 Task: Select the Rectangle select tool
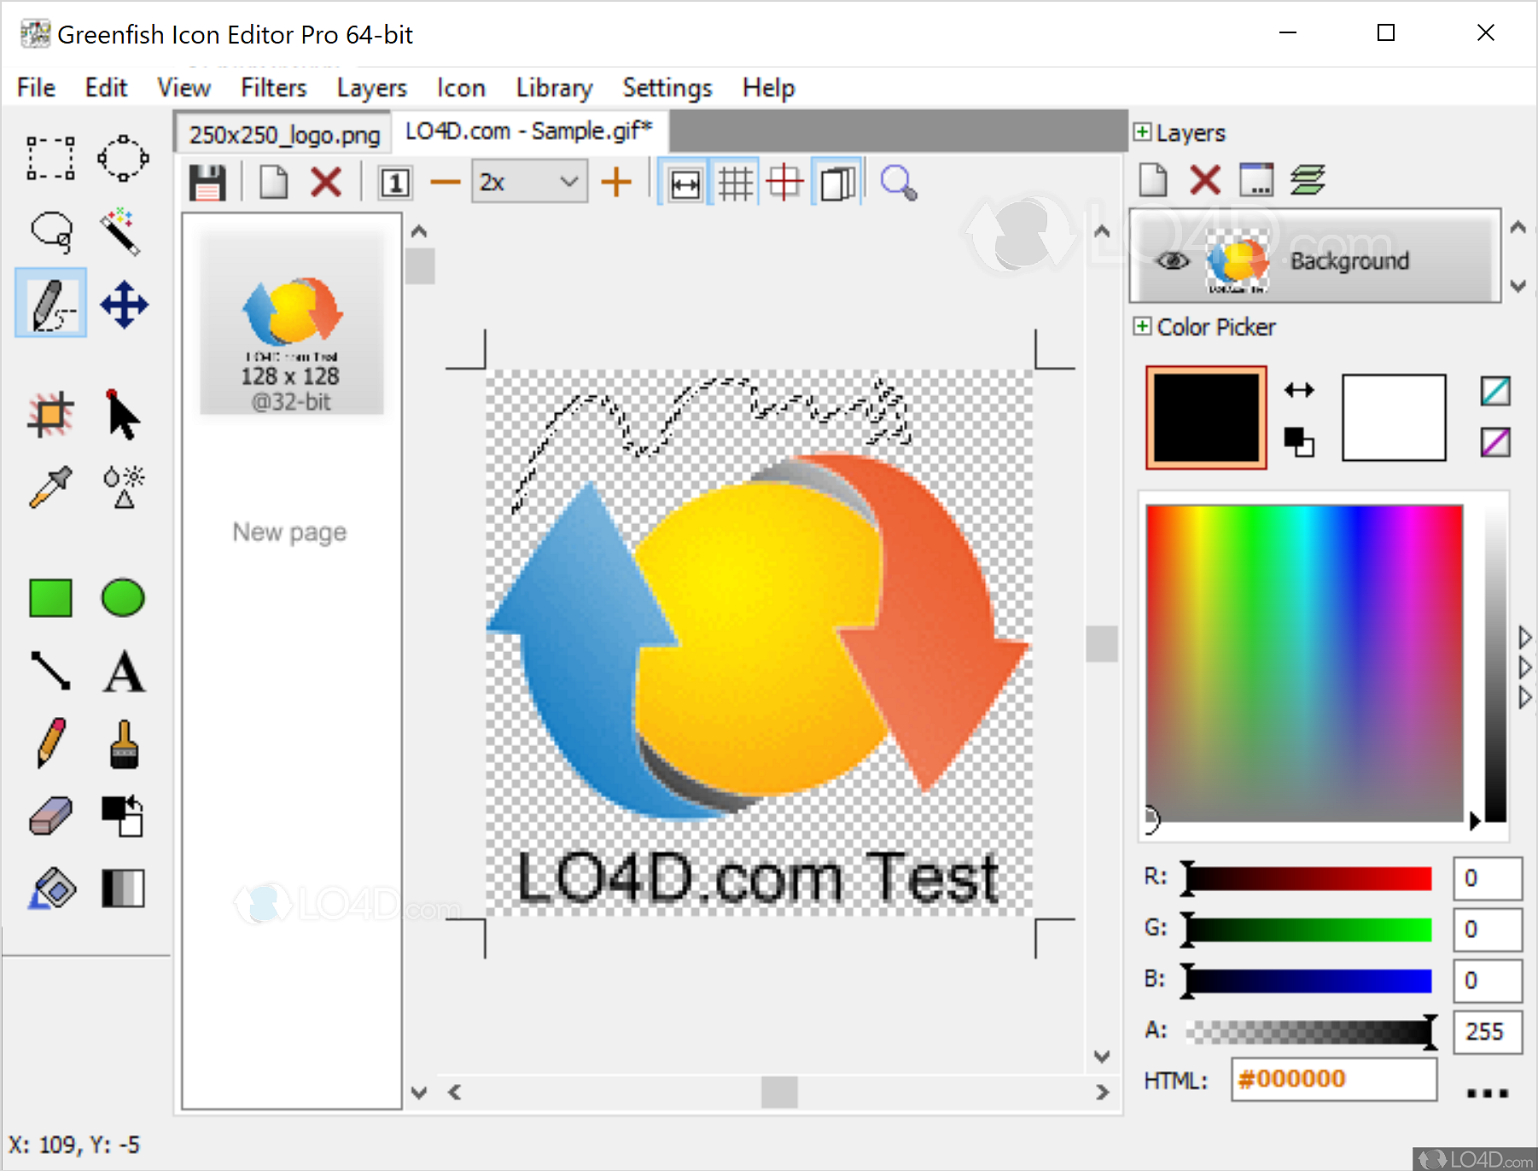tap(50, 159)
